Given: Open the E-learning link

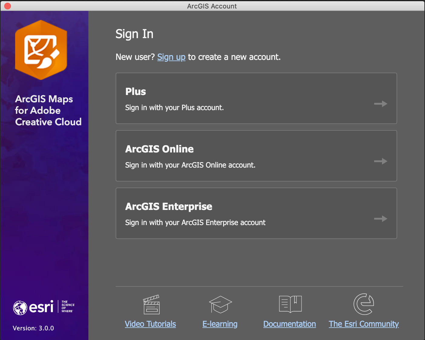Looking at the screenshot, I should pos(220,324).
